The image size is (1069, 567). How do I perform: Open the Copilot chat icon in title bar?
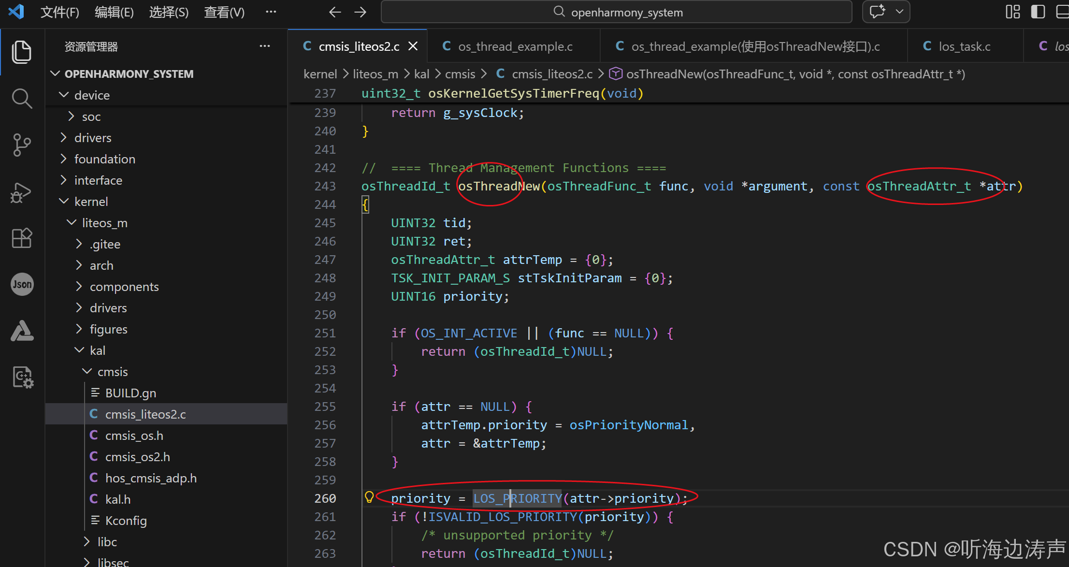[877, 12]
